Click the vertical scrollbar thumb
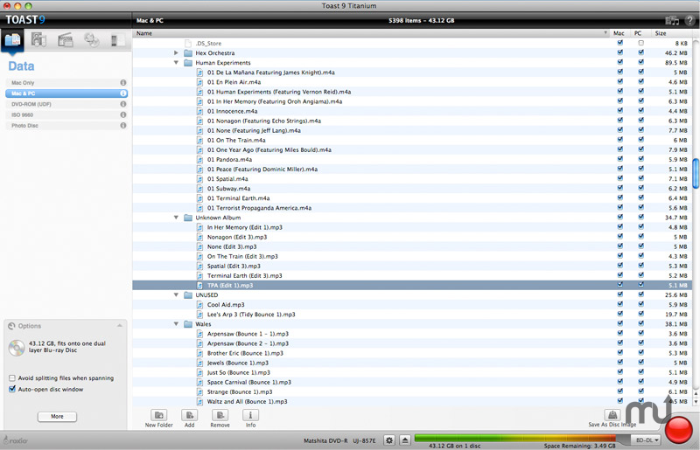 click(696, 173)
